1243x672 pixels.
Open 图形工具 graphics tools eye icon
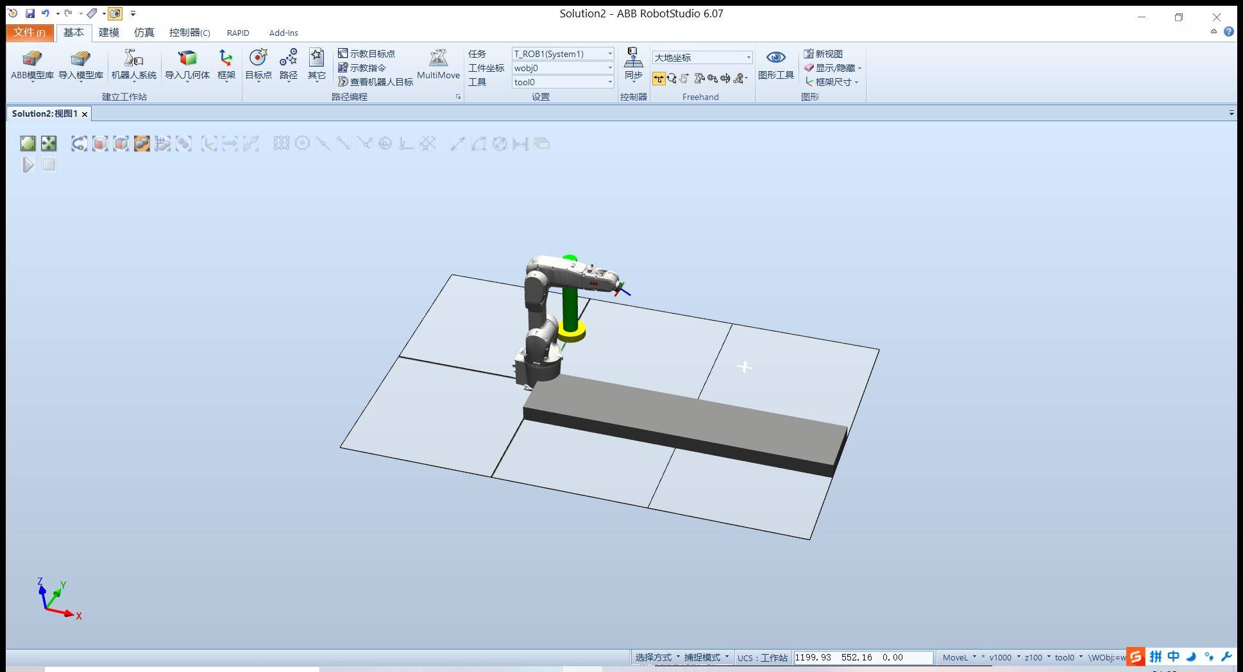pos(775,65)
